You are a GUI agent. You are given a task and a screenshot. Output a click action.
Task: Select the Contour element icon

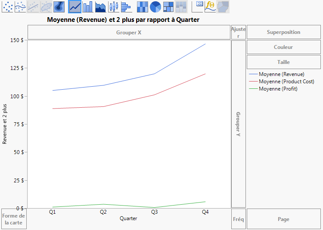(x=59, y=6)
